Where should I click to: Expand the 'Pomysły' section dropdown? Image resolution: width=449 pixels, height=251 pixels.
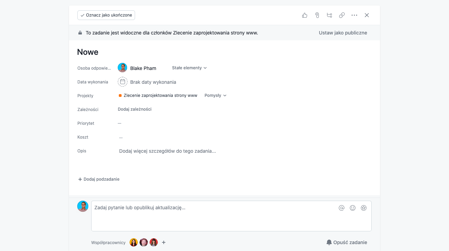coord(216,96)
